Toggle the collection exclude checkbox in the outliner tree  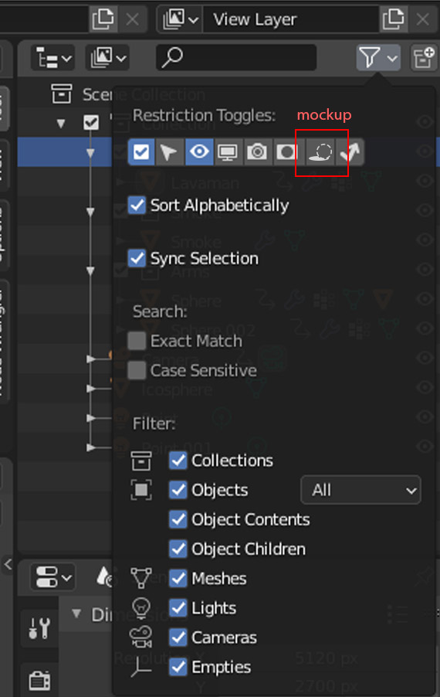point(91,122)
